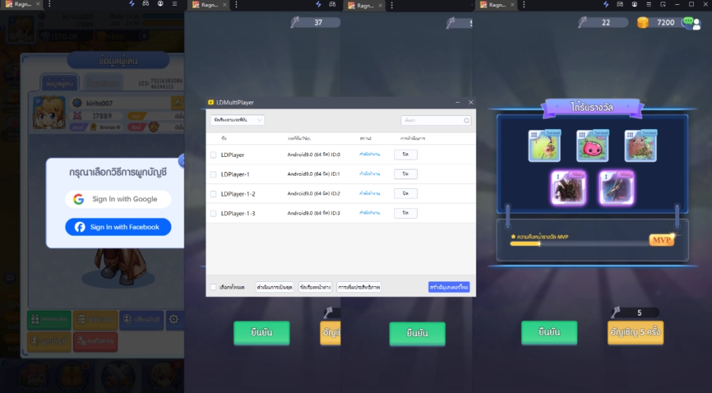Open the three-dot menu in the third emulator window
This screenshot has width=712, height=393.
point(392,6)
